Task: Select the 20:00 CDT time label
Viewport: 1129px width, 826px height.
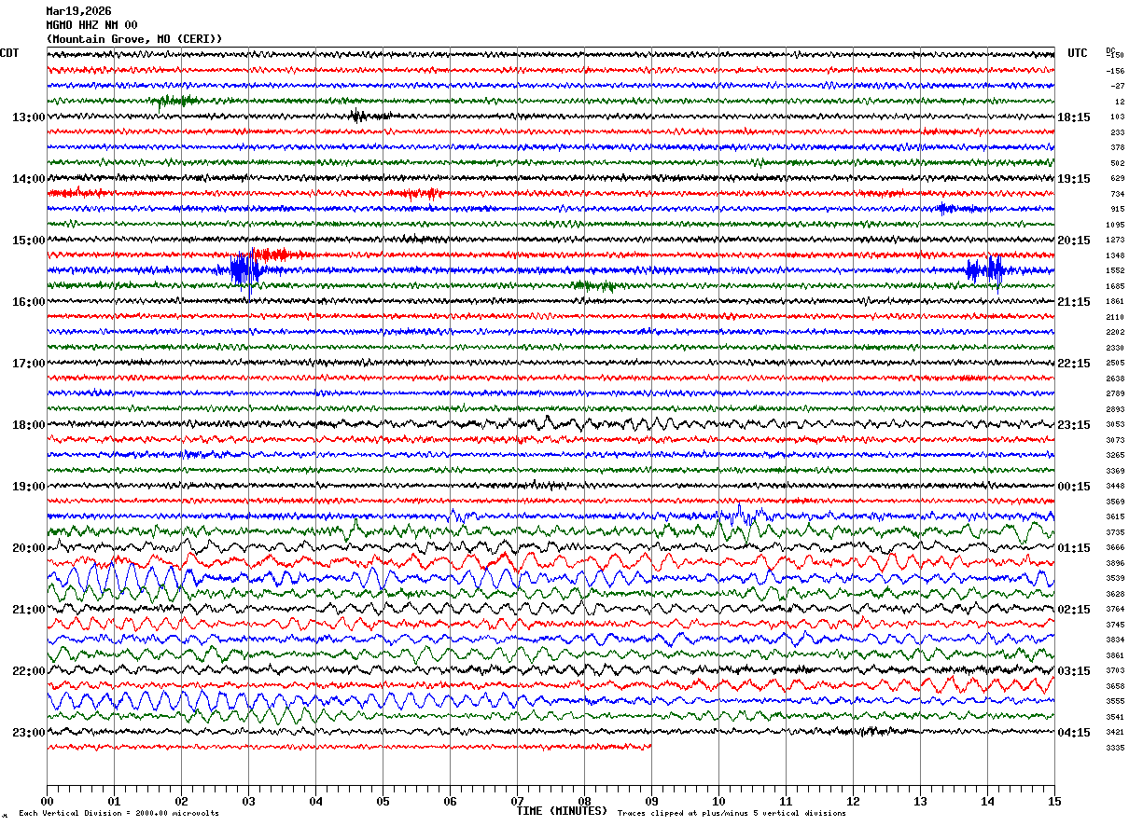Action: point(28,548)
